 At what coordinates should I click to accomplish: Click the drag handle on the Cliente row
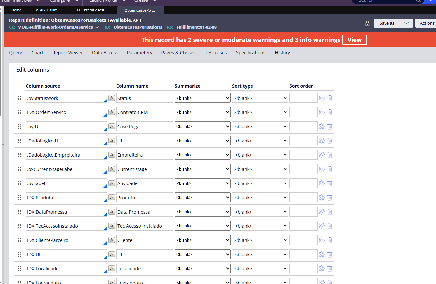point(20,240)
